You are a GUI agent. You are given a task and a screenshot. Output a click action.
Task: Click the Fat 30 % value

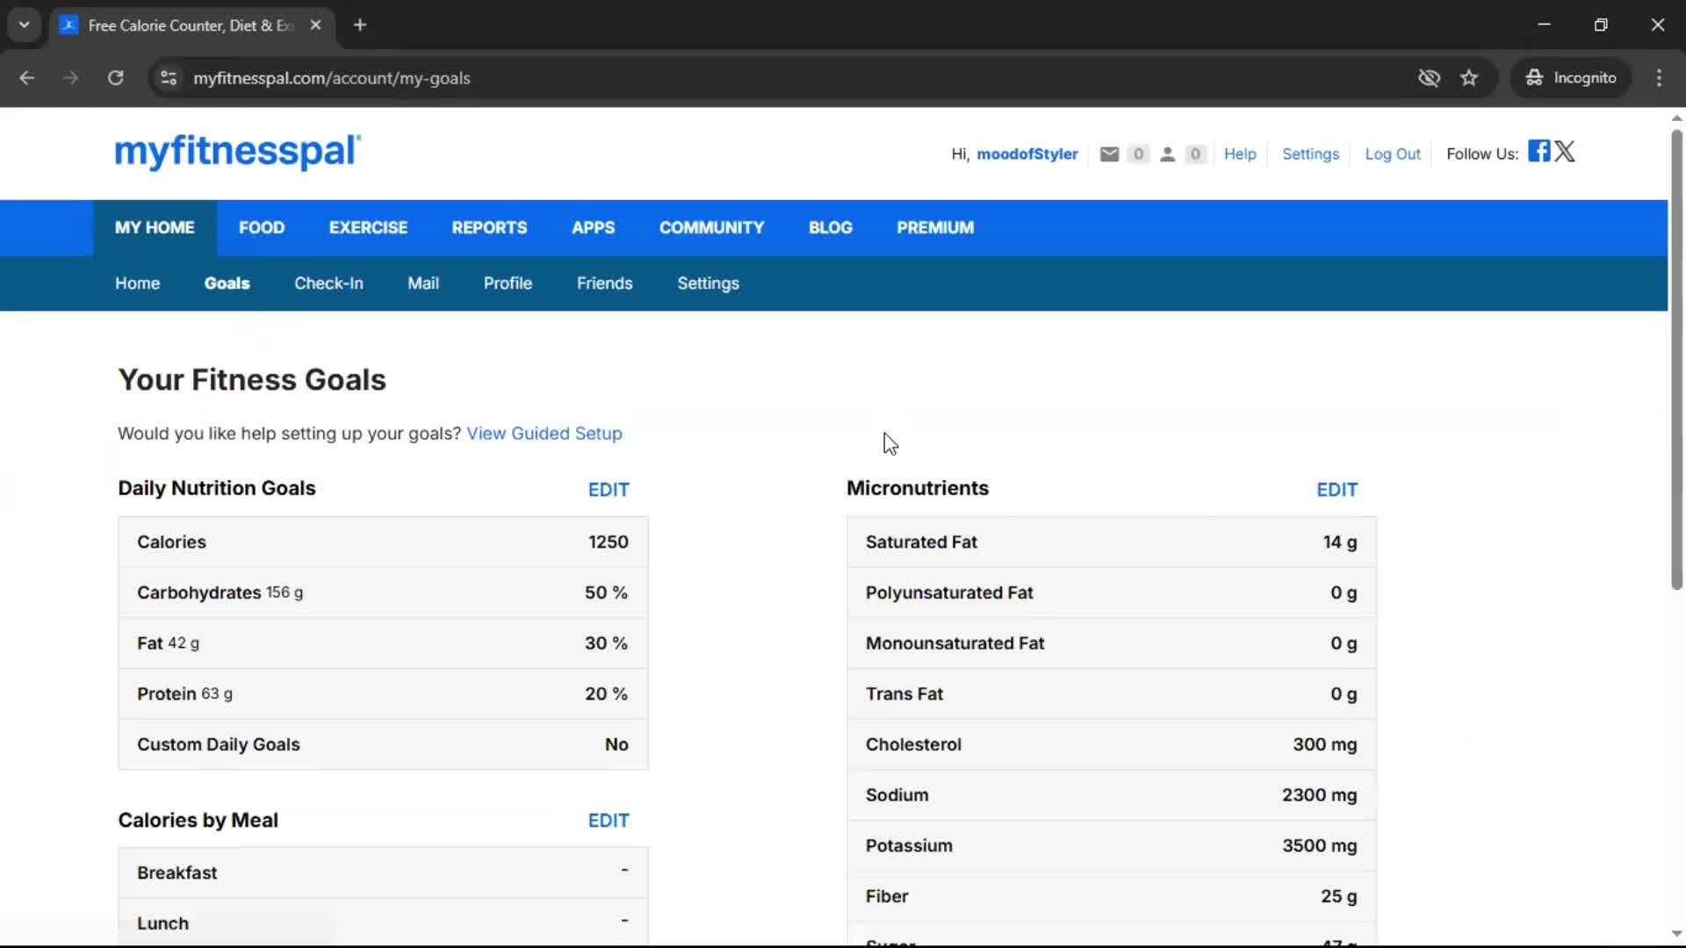pos(606,643)
